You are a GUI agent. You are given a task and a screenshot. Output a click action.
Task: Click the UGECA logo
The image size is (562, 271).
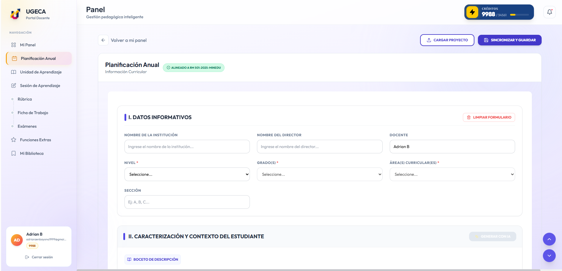(15, 14)
